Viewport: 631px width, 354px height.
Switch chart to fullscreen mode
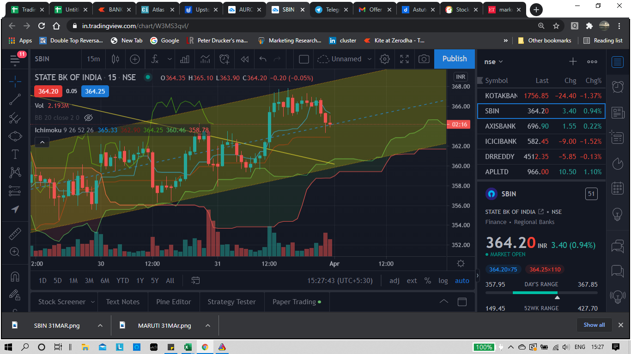pos(404,59)
